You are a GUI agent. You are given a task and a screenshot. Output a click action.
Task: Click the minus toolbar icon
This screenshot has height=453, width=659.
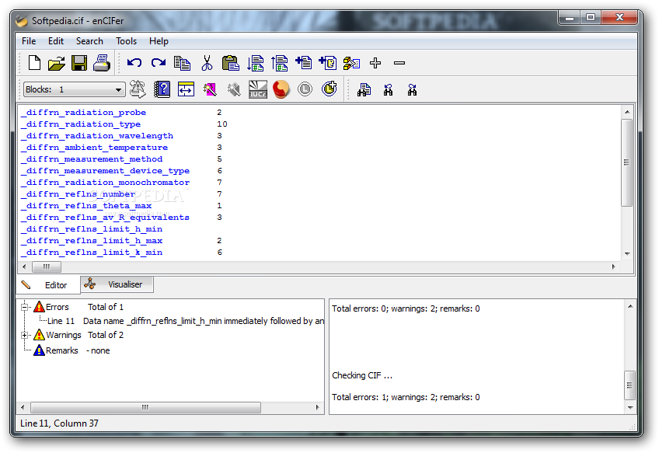(399, 63)
